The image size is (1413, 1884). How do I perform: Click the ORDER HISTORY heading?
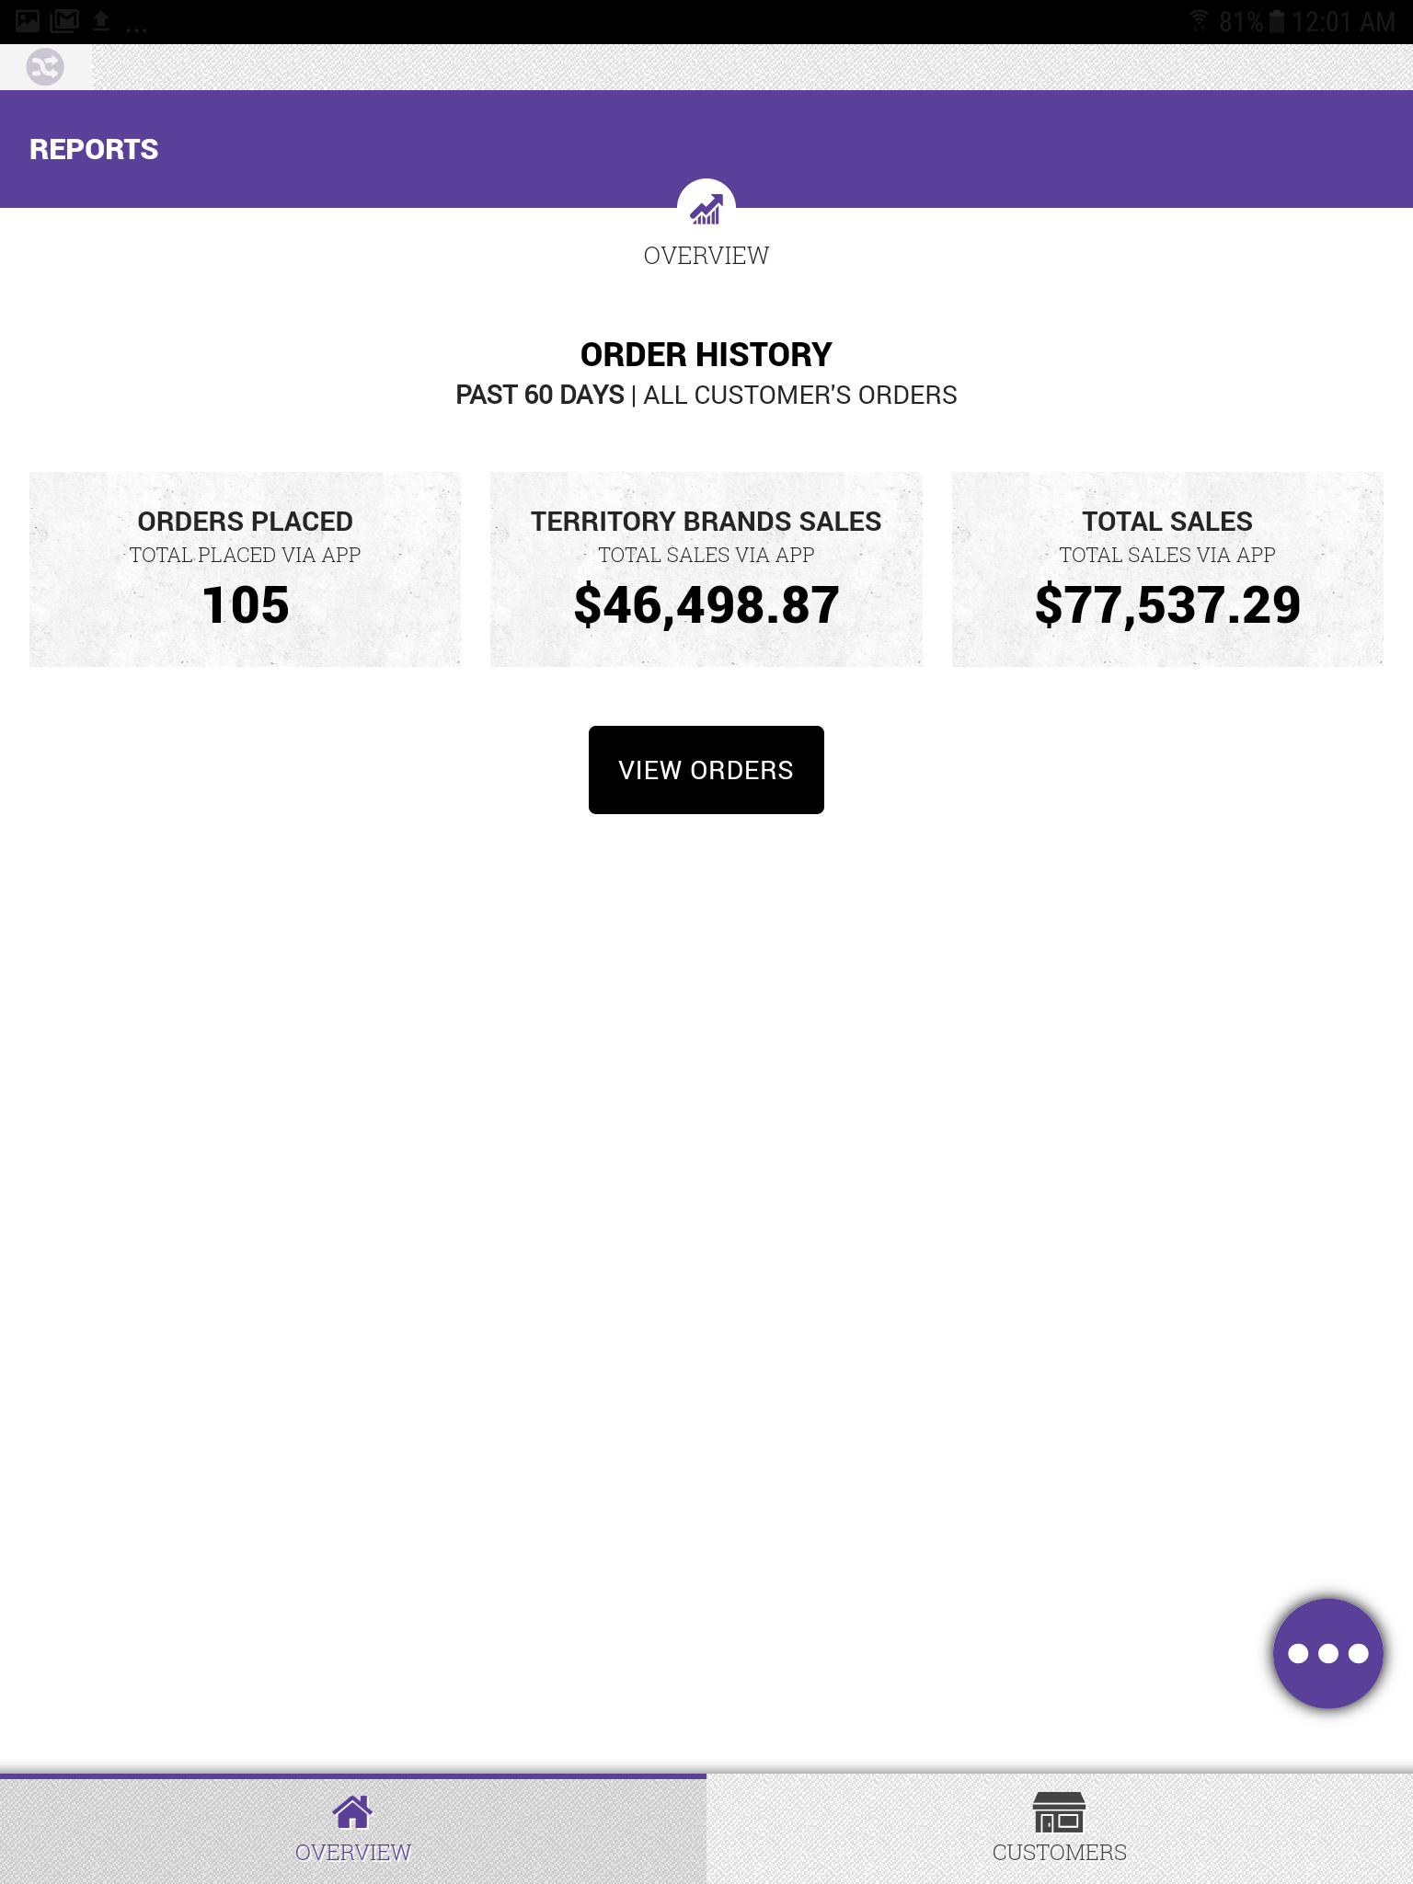coord(706,354)
